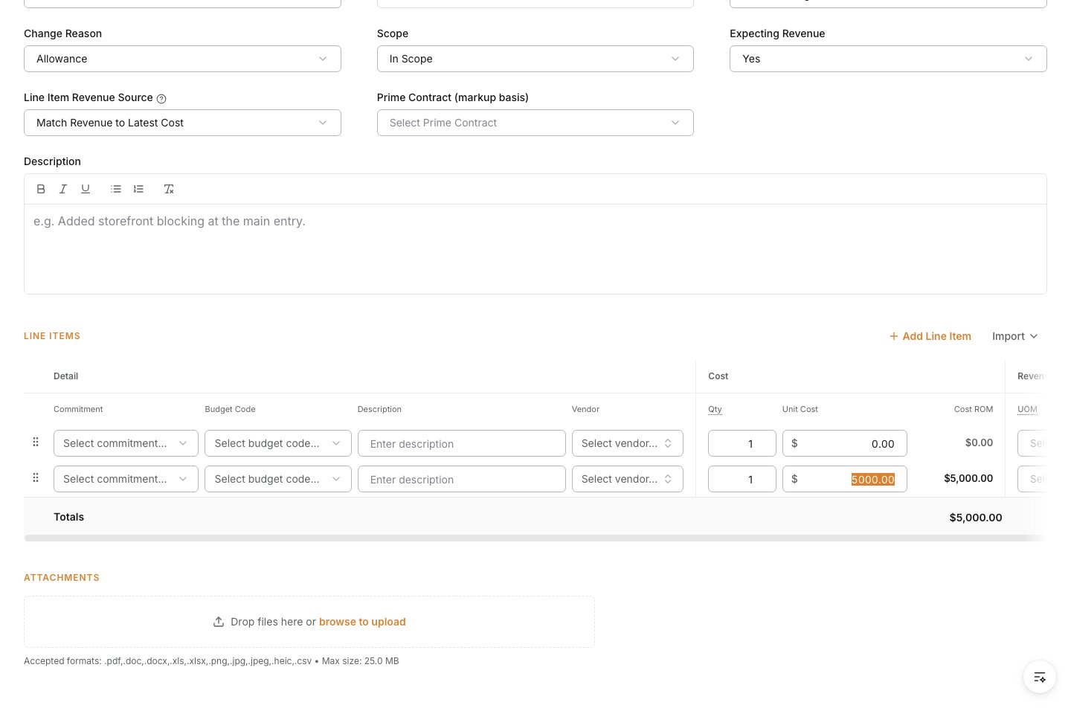
Task: Click browse to upload link
Action: pyautogui.click(x=362, y=622)
